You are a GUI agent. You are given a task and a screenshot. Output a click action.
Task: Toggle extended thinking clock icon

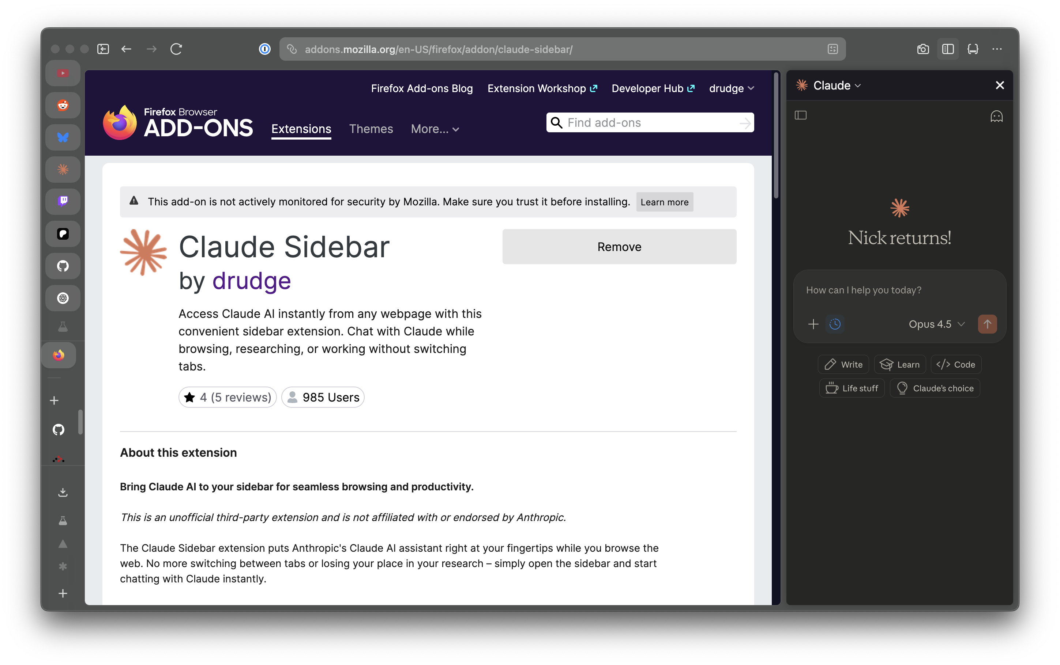pos(835,324)
